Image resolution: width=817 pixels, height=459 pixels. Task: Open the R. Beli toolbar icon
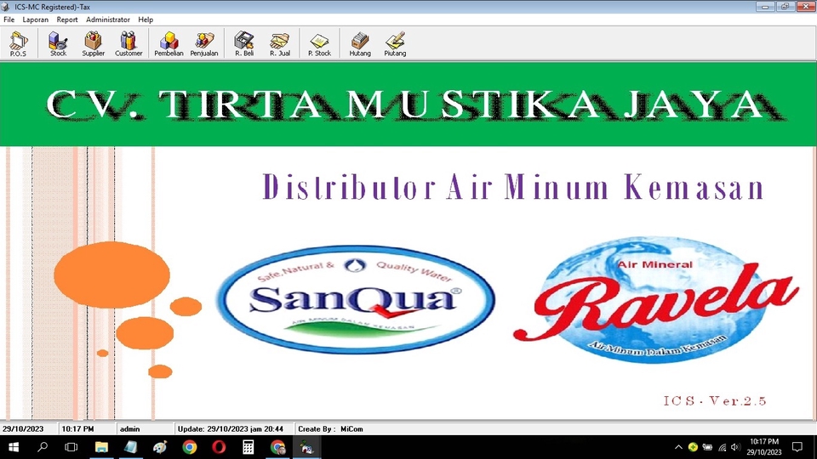click(x=244, y=43)
